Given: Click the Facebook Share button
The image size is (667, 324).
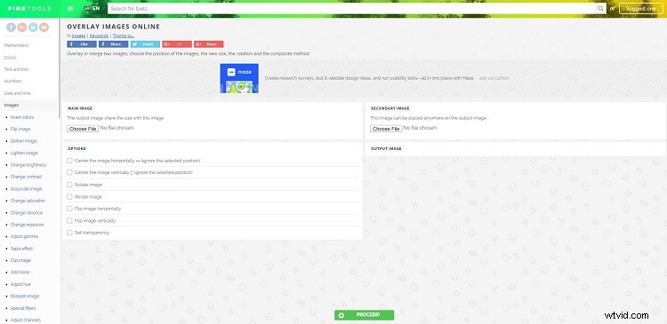Looking at the screenshot, I should (x=113, y=44).
